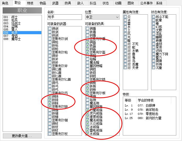The image size is (182, 141).
Task: Uncheck the 铜盔 armor checkbox
Action: [87, 42]
